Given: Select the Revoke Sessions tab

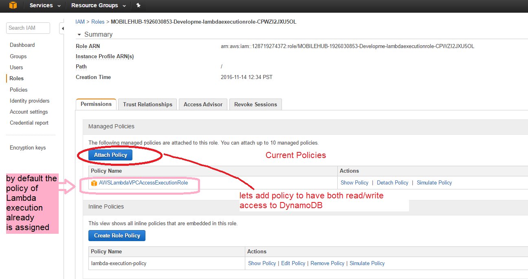Looking at the screenshot, I should [x=255, y=104].
